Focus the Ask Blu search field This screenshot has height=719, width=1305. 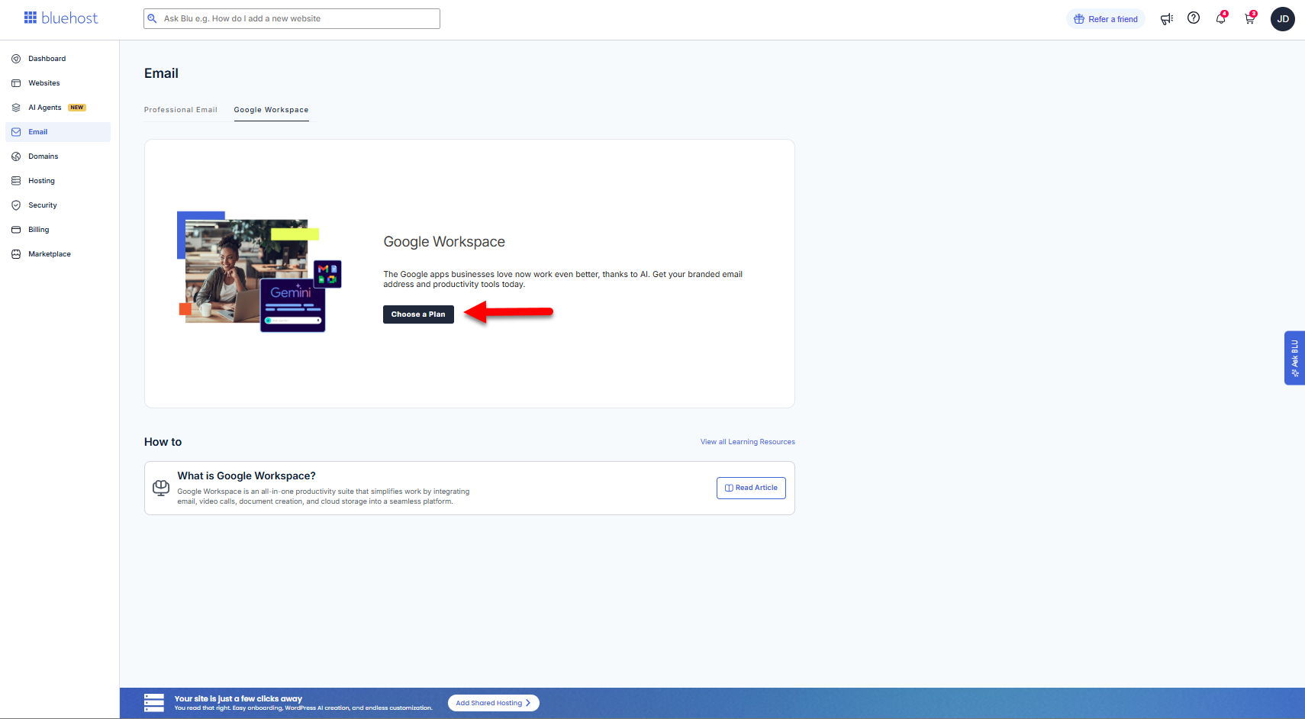point(292,18)
